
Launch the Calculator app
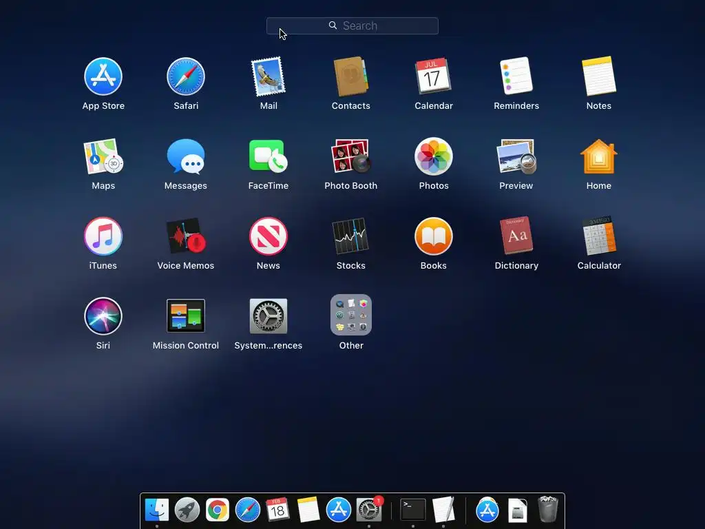[x=599, y=236]
